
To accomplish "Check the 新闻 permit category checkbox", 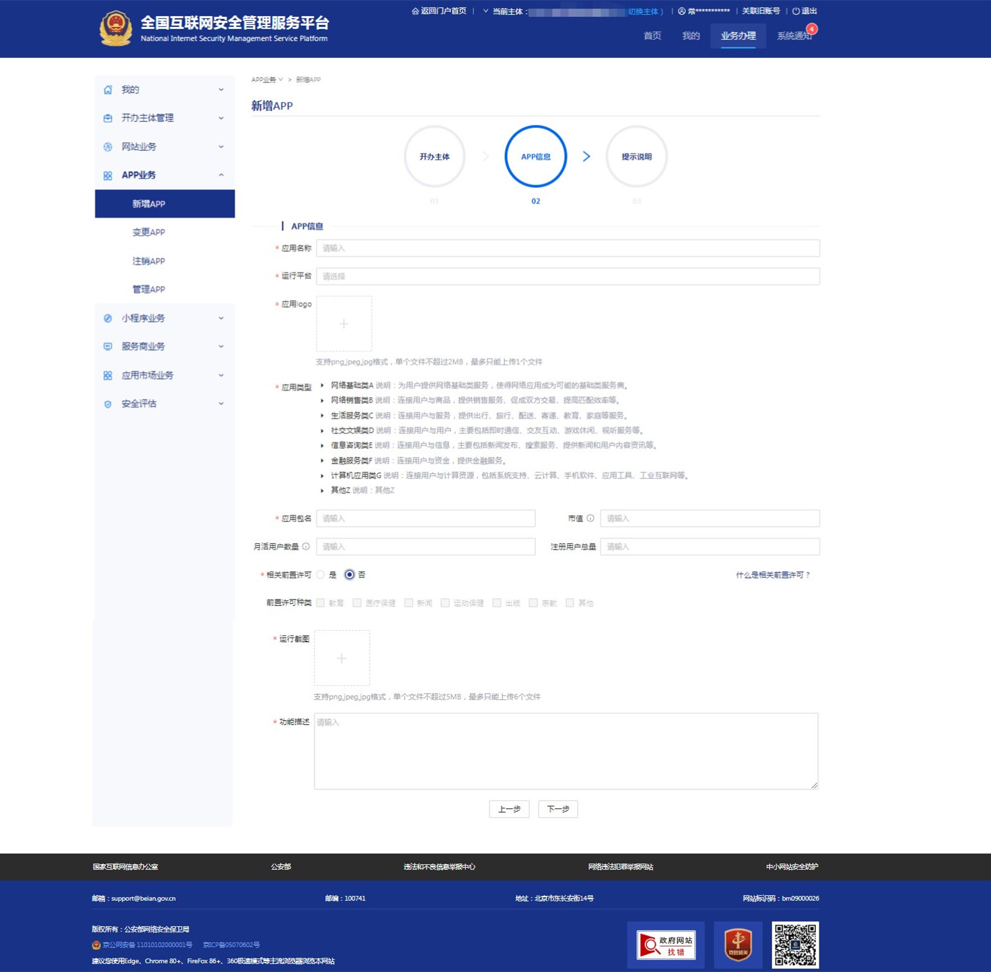I will coord(409,602).
